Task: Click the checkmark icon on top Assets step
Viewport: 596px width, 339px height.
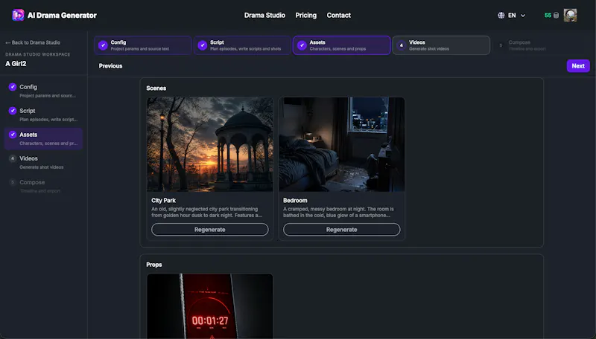Action: pyautogui.click(x=302, y=45)
